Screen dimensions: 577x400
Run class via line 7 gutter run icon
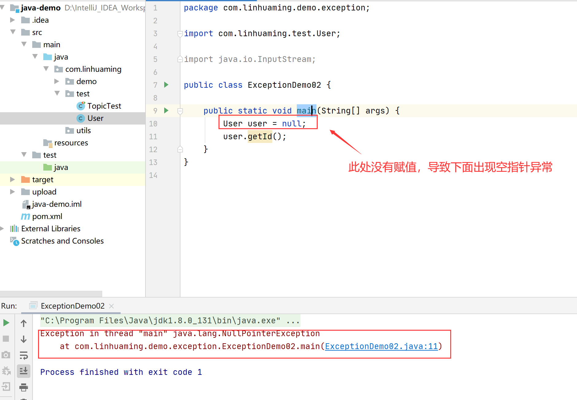click(x=166, y=85)
